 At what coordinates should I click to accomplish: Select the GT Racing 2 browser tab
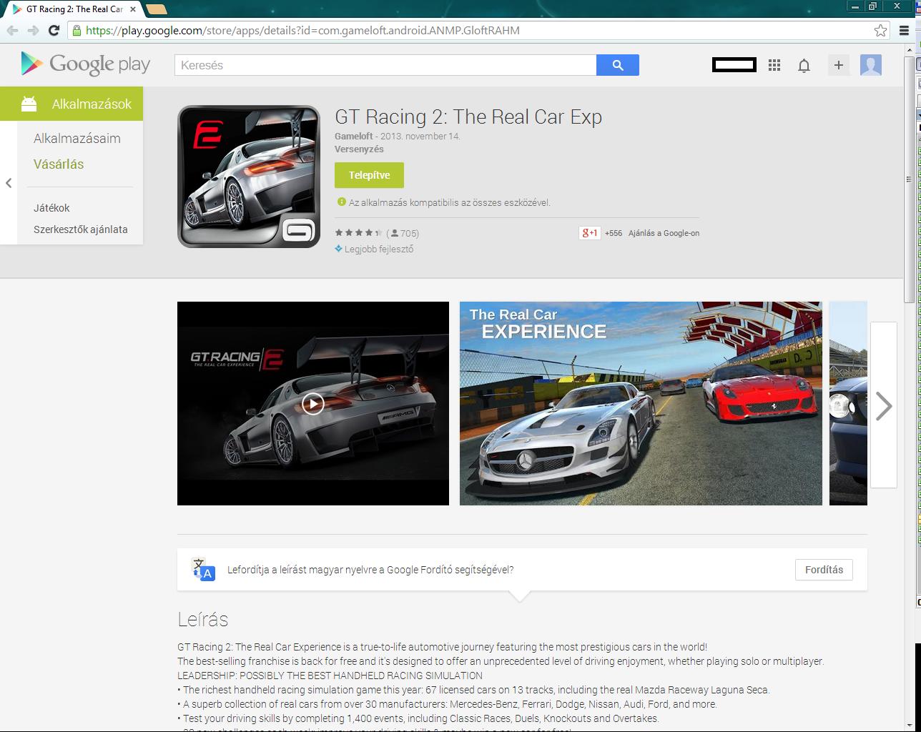74,9
